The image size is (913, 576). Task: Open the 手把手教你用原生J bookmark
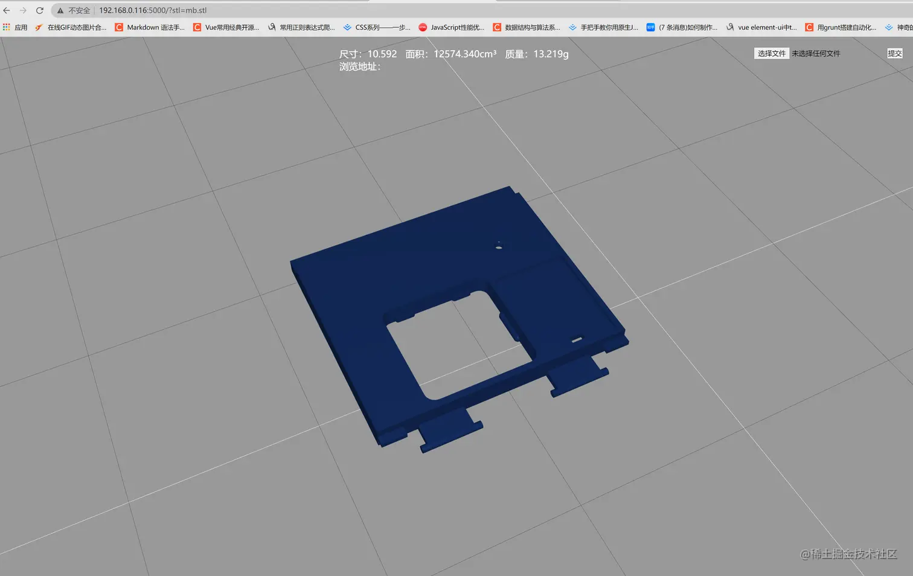coord(604,27)
